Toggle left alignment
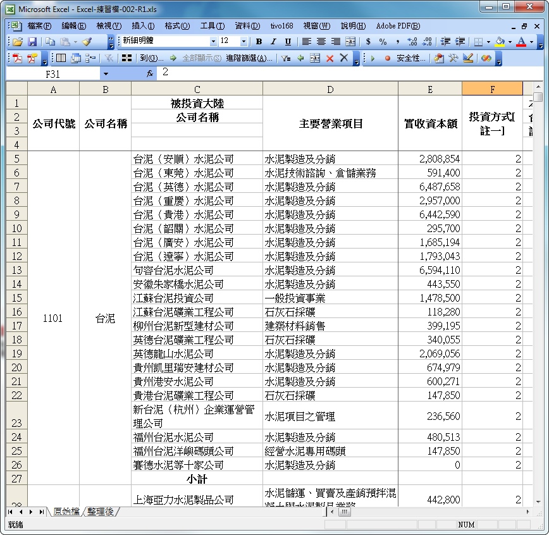Viewport: 549px width, 535px height. pos(306,42)
